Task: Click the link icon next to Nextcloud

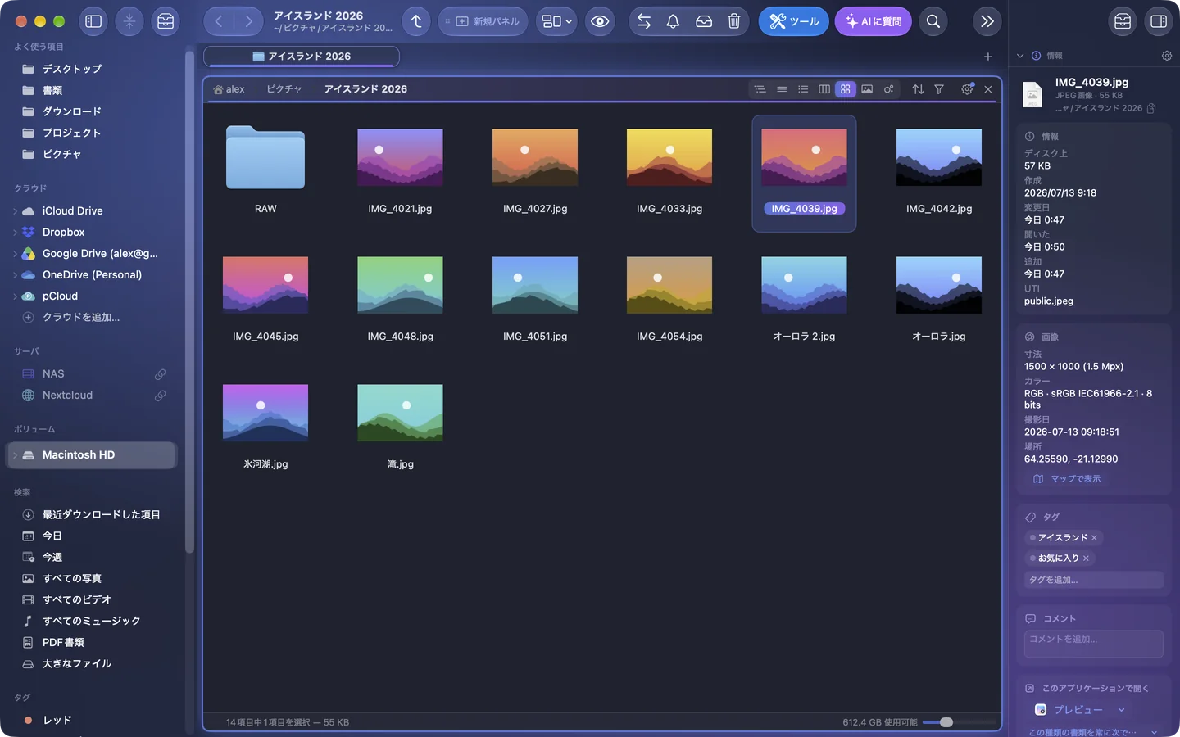Action: pyautogui.click(x=161, y=396)
